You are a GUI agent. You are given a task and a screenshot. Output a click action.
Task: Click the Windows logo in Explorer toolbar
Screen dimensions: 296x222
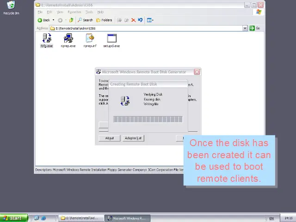click(x=259, y=12)
